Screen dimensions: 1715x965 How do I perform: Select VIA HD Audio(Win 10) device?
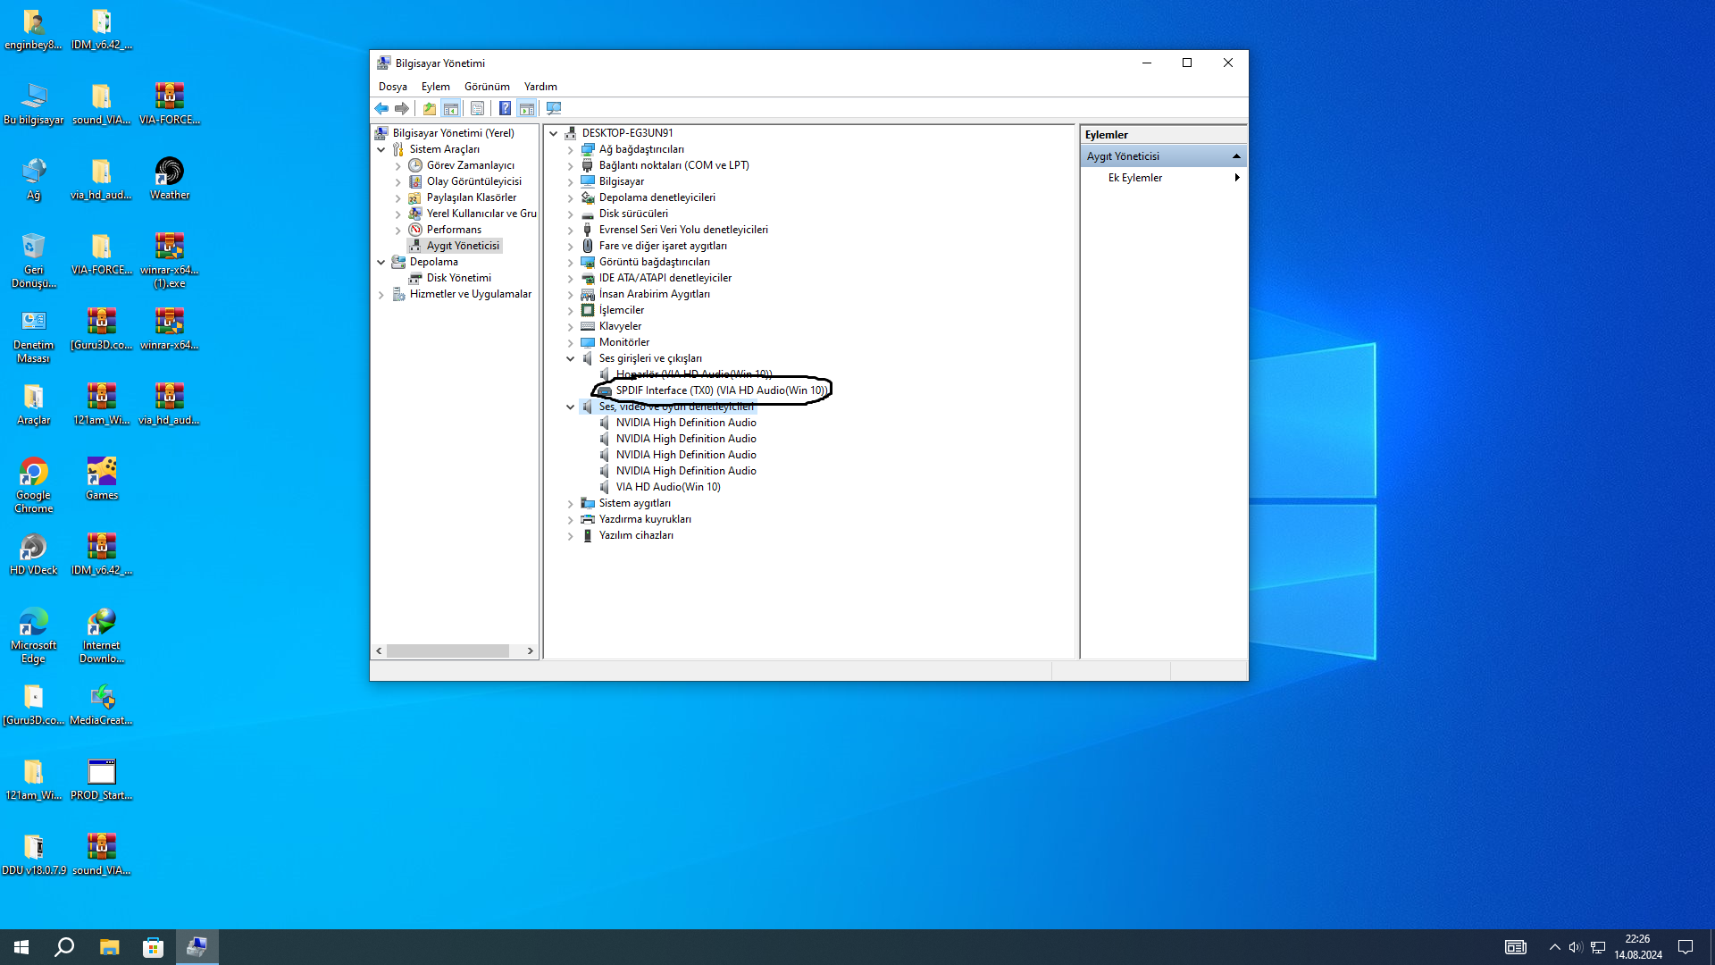667,487
